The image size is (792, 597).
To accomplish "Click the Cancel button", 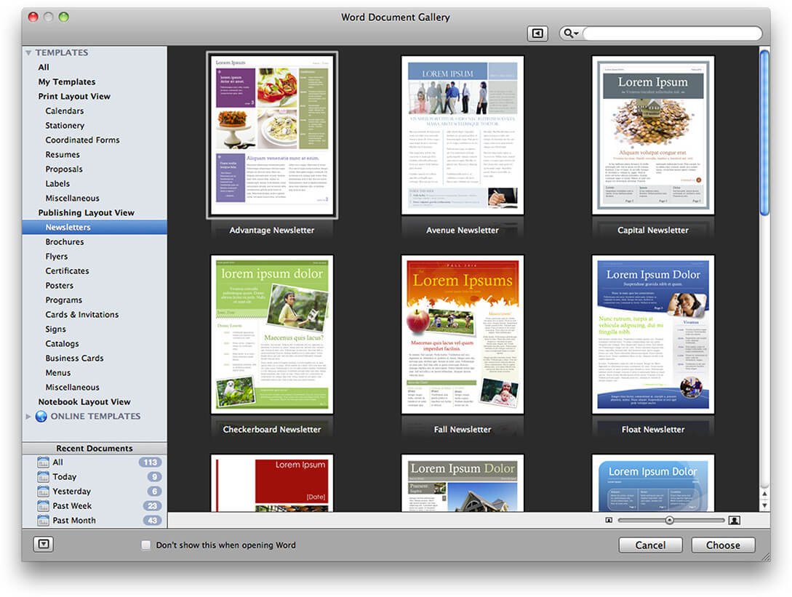I will (x=650, y=545).
